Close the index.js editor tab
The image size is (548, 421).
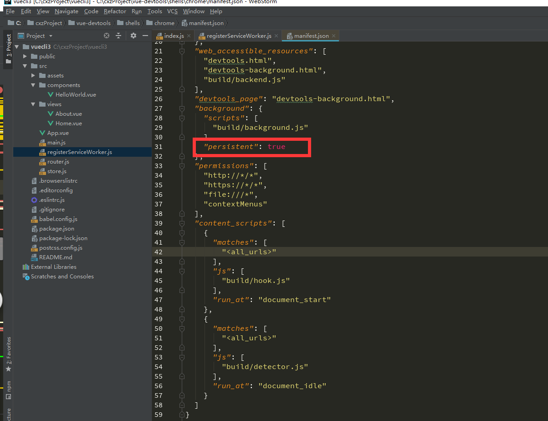(189, 36)
